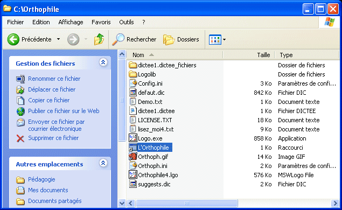Open the Fichier menu

(15, 22)
